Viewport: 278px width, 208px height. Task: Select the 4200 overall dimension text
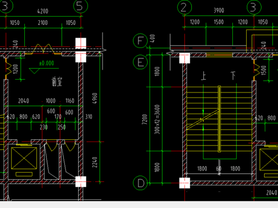(43, 11)
